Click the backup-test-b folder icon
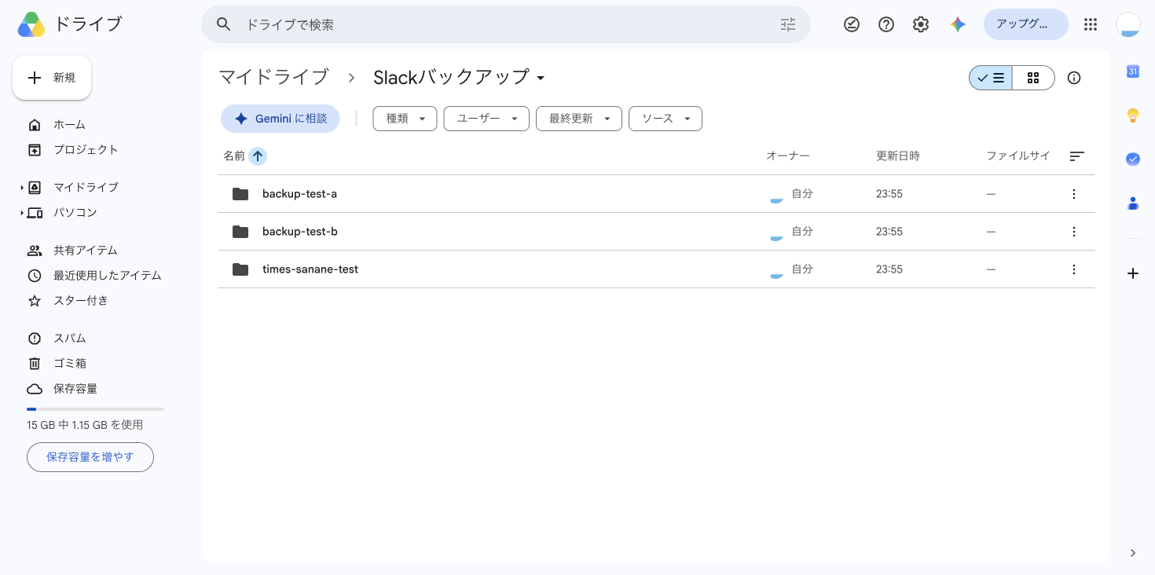The image size is (1155, 575). pos(240,232)
